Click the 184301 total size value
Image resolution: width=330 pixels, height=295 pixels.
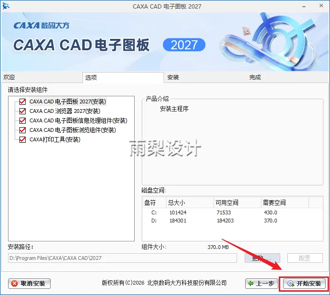pos(178,221)
